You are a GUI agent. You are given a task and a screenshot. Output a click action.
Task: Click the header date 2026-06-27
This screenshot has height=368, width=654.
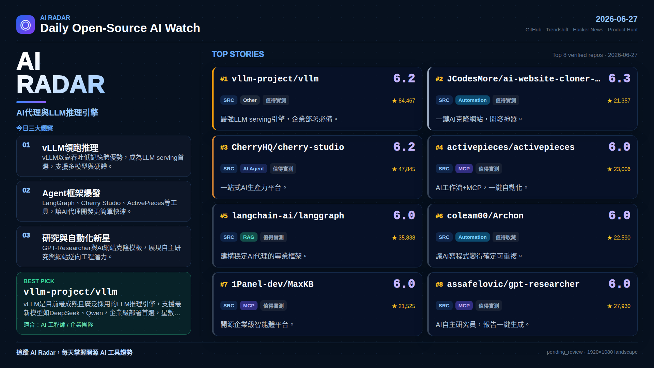[617, 19]
